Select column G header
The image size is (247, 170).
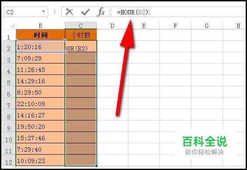click(207, 25)
